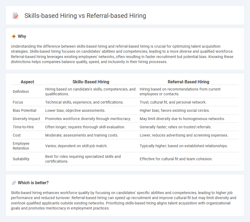Click the Time-to-Hire row label

(23, 127)
